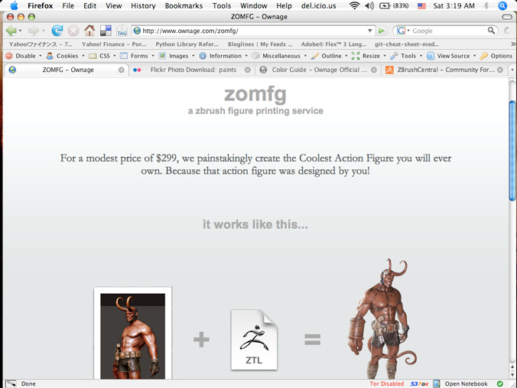The image size is (517, 388).
Task: Go forward with the forward arrow
Action: click(x=34, y=31)
